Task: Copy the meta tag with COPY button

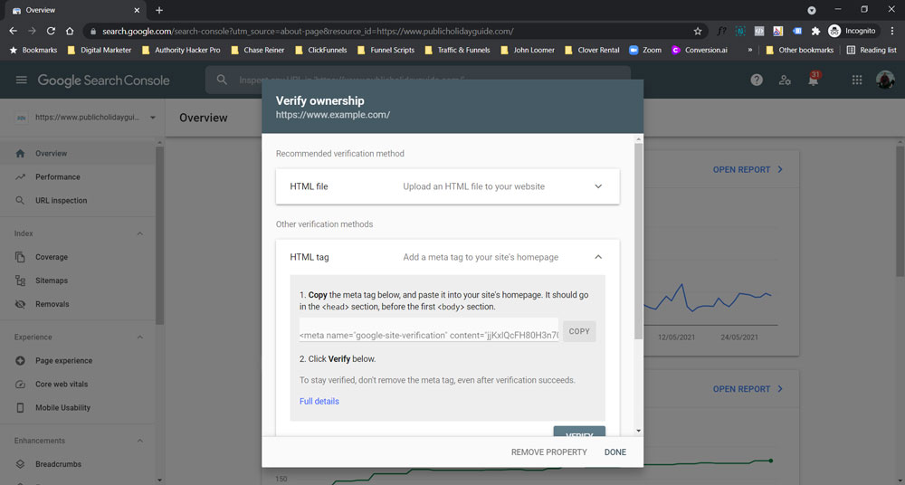Action: 579,331
